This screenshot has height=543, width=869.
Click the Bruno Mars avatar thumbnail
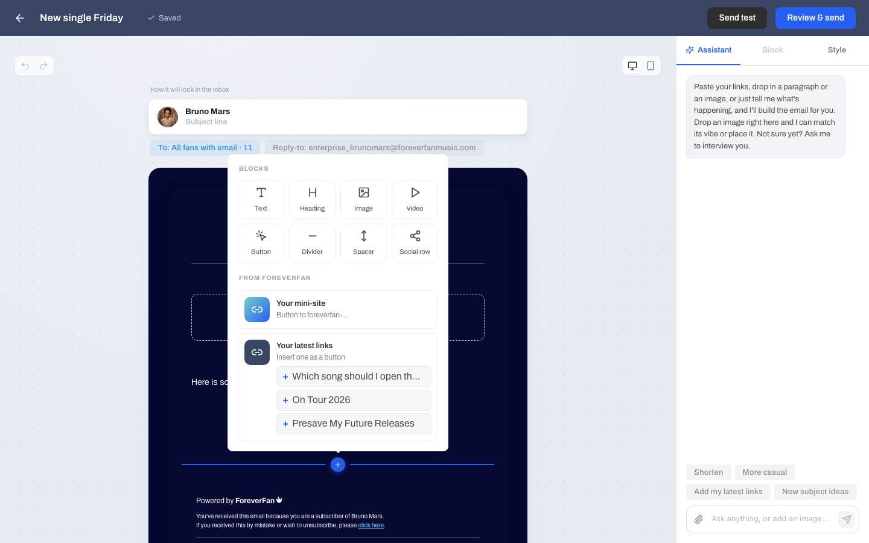pyautogui.click(x=168, y=117)
